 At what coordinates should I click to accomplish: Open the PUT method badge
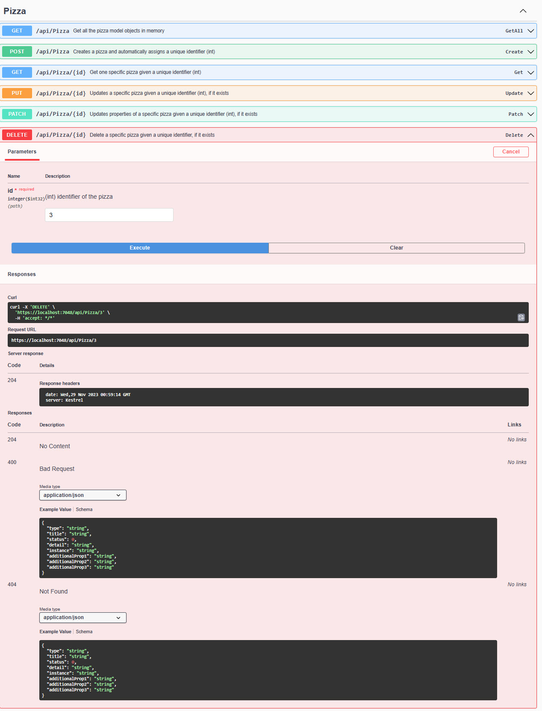point(17,93)
